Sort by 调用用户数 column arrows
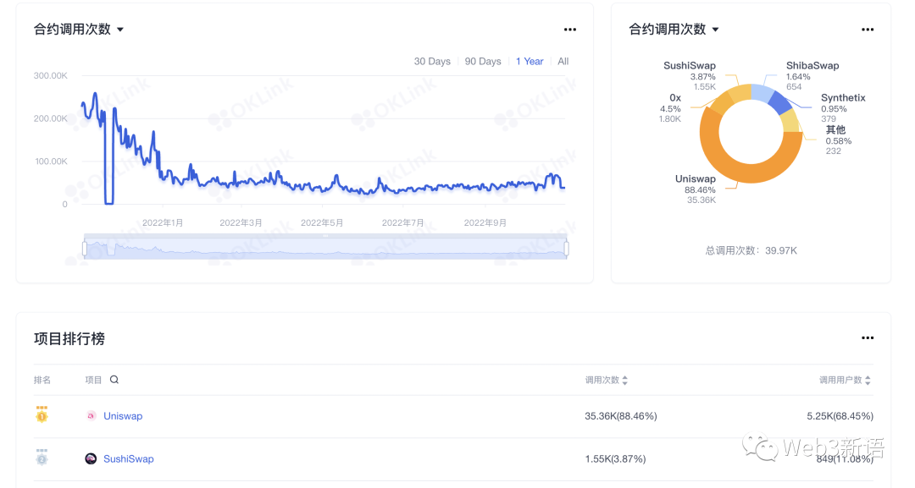The width and height of the screenshot is (915, 488). pyautogui.click(x=868, y=381)
